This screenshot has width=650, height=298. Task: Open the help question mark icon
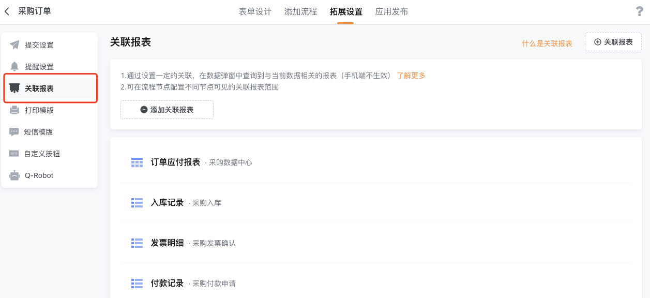coord(639,11)
